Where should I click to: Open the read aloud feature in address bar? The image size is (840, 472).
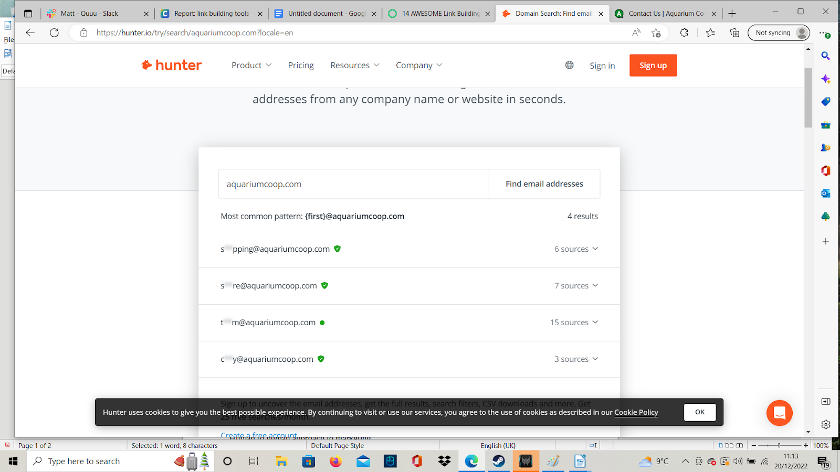[636, 33]
